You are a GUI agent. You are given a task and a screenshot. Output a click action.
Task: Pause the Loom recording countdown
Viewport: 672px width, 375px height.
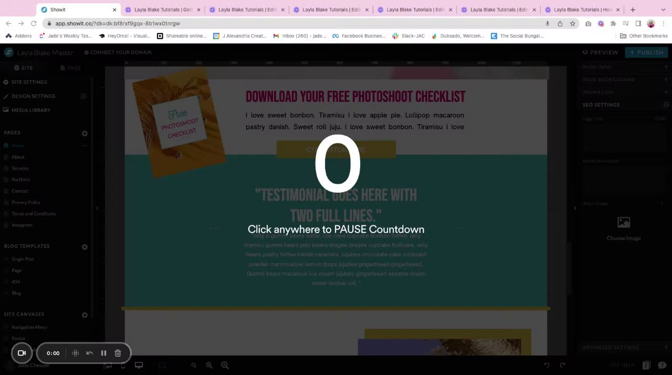click(x=103, y=353)
